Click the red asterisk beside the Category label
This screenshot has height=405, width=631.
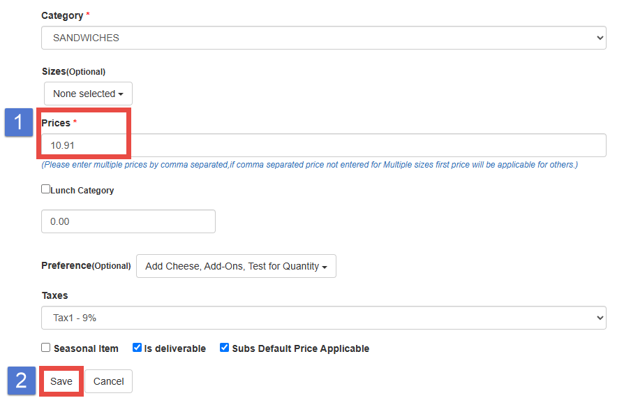[87, 15]
